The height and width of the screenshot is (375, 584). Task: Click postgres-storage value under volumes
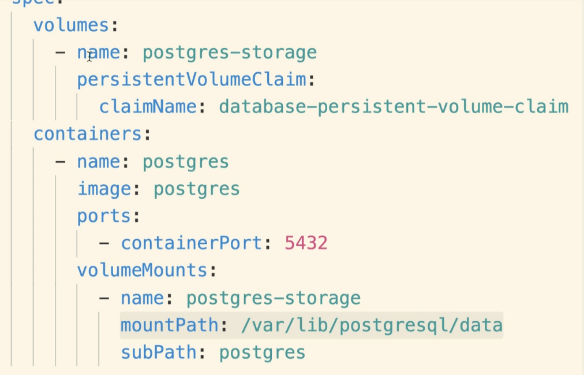(x=230, y=53)
